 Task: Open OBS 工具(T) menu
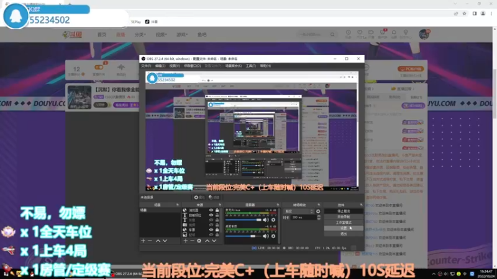point(251,66)
